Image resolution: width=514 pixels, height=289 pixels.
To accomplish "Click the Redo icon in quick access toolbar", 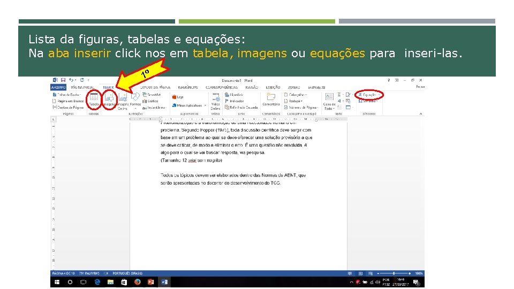I will coord(82,80).
